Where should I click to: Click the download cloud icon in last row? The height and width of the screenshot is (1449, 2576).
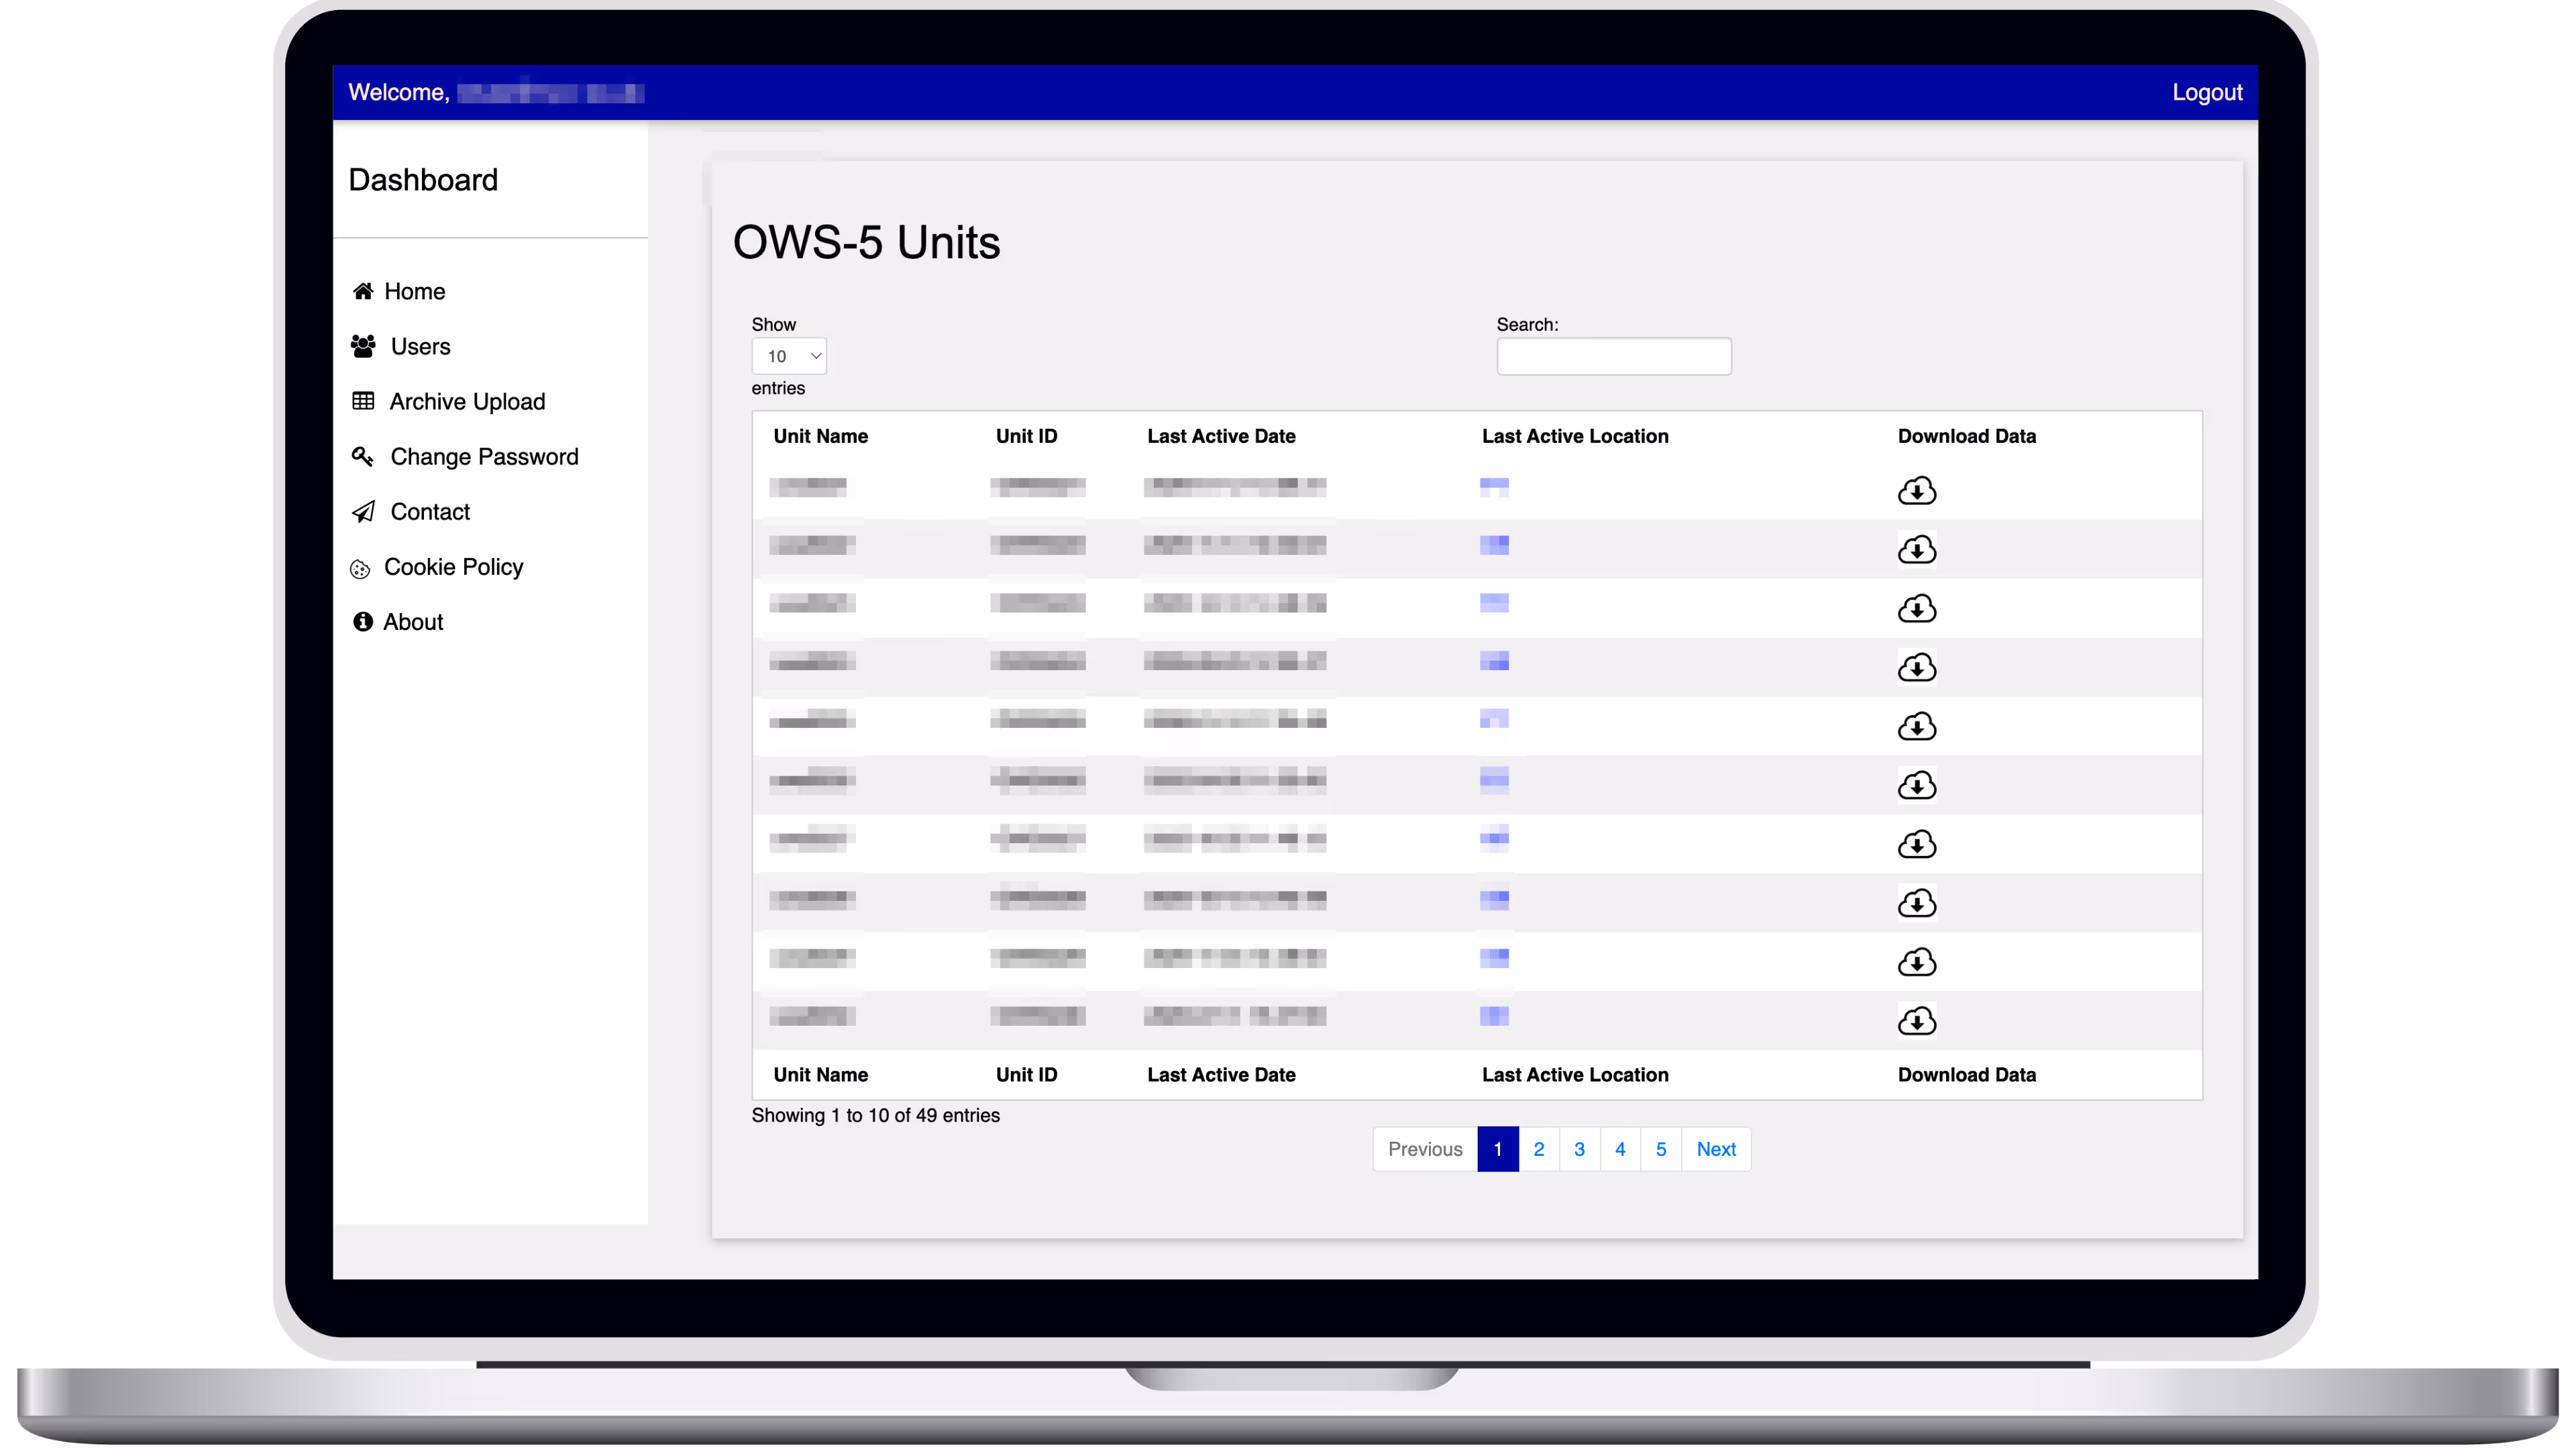pos(1916,1020)
